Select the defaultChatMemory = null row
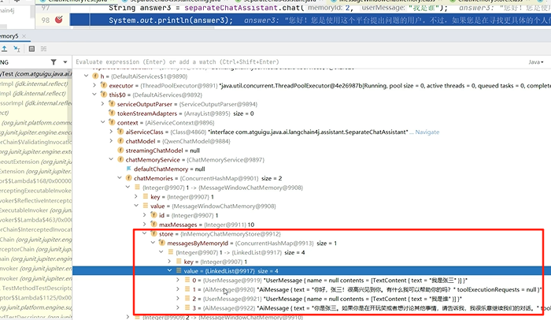This screenshot has width=551, height=320. tap(312, 169)
